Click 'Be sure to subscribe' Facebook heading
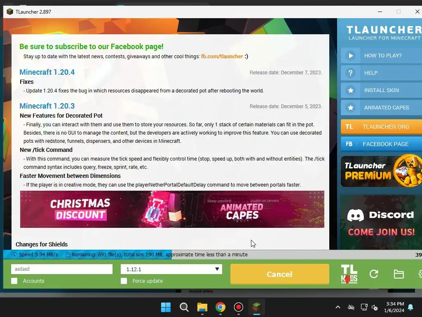Image resolution: width=422 pixels, height=317 pixels. click(x=91, y=46)
